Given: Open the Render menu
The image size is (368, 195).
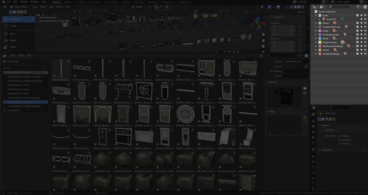Looking at the screenshot, I should [x=24, y=2].
